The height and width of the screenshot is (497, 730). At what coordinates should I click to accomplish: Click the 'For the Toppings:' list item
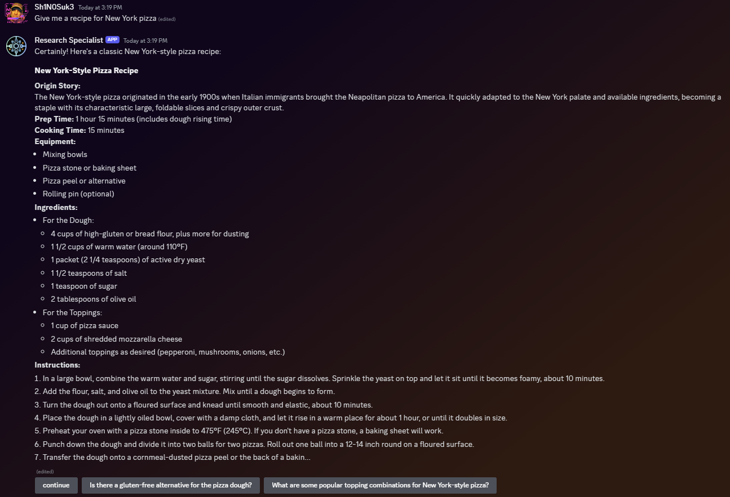(73, 312)
